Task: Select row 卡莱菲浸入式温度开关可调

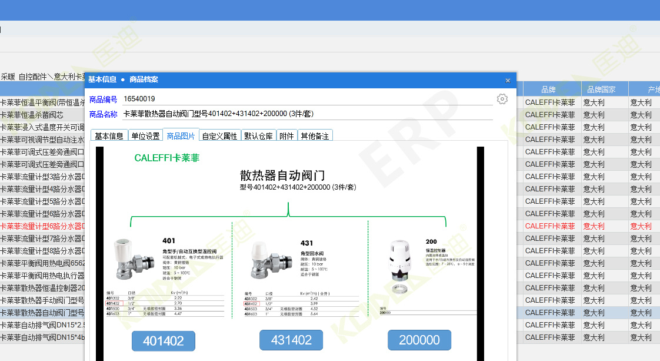Action: pos(42,127)
